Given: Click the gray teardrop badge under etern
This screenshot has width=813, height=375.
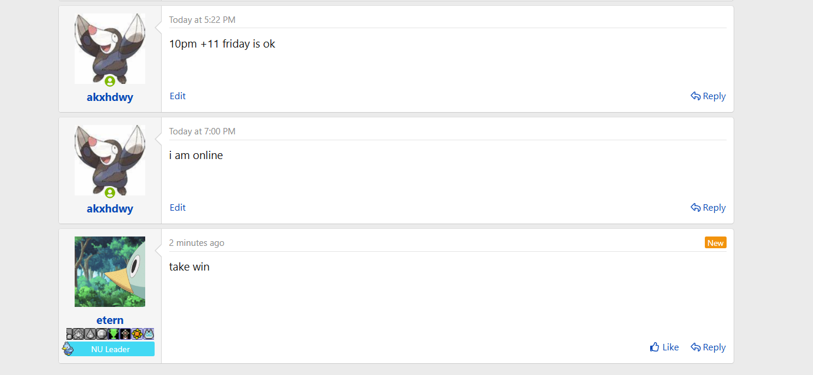Looking at the screenshot, I should [x=90, y=334].
